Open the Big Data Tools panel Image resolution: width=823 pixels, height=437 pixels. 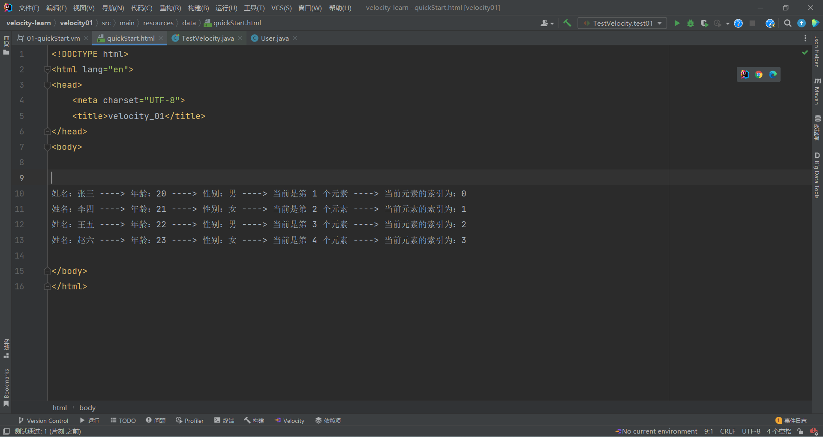(x=817, y=175)
